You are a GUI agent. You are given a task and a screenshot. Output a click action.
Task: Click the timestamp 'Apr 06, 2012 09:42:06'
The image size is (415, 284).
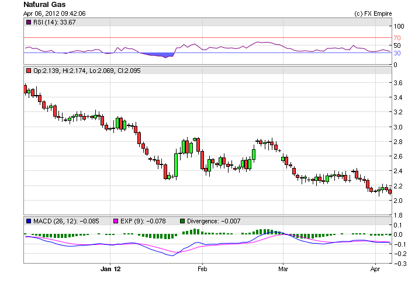click(x=54, y=13)
